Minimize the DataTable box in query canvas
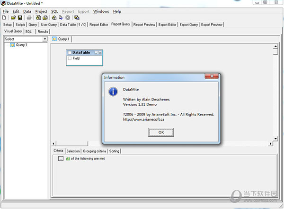Image resolution: width=284 pixels, height=209 pixels. (x=96, y=53)
